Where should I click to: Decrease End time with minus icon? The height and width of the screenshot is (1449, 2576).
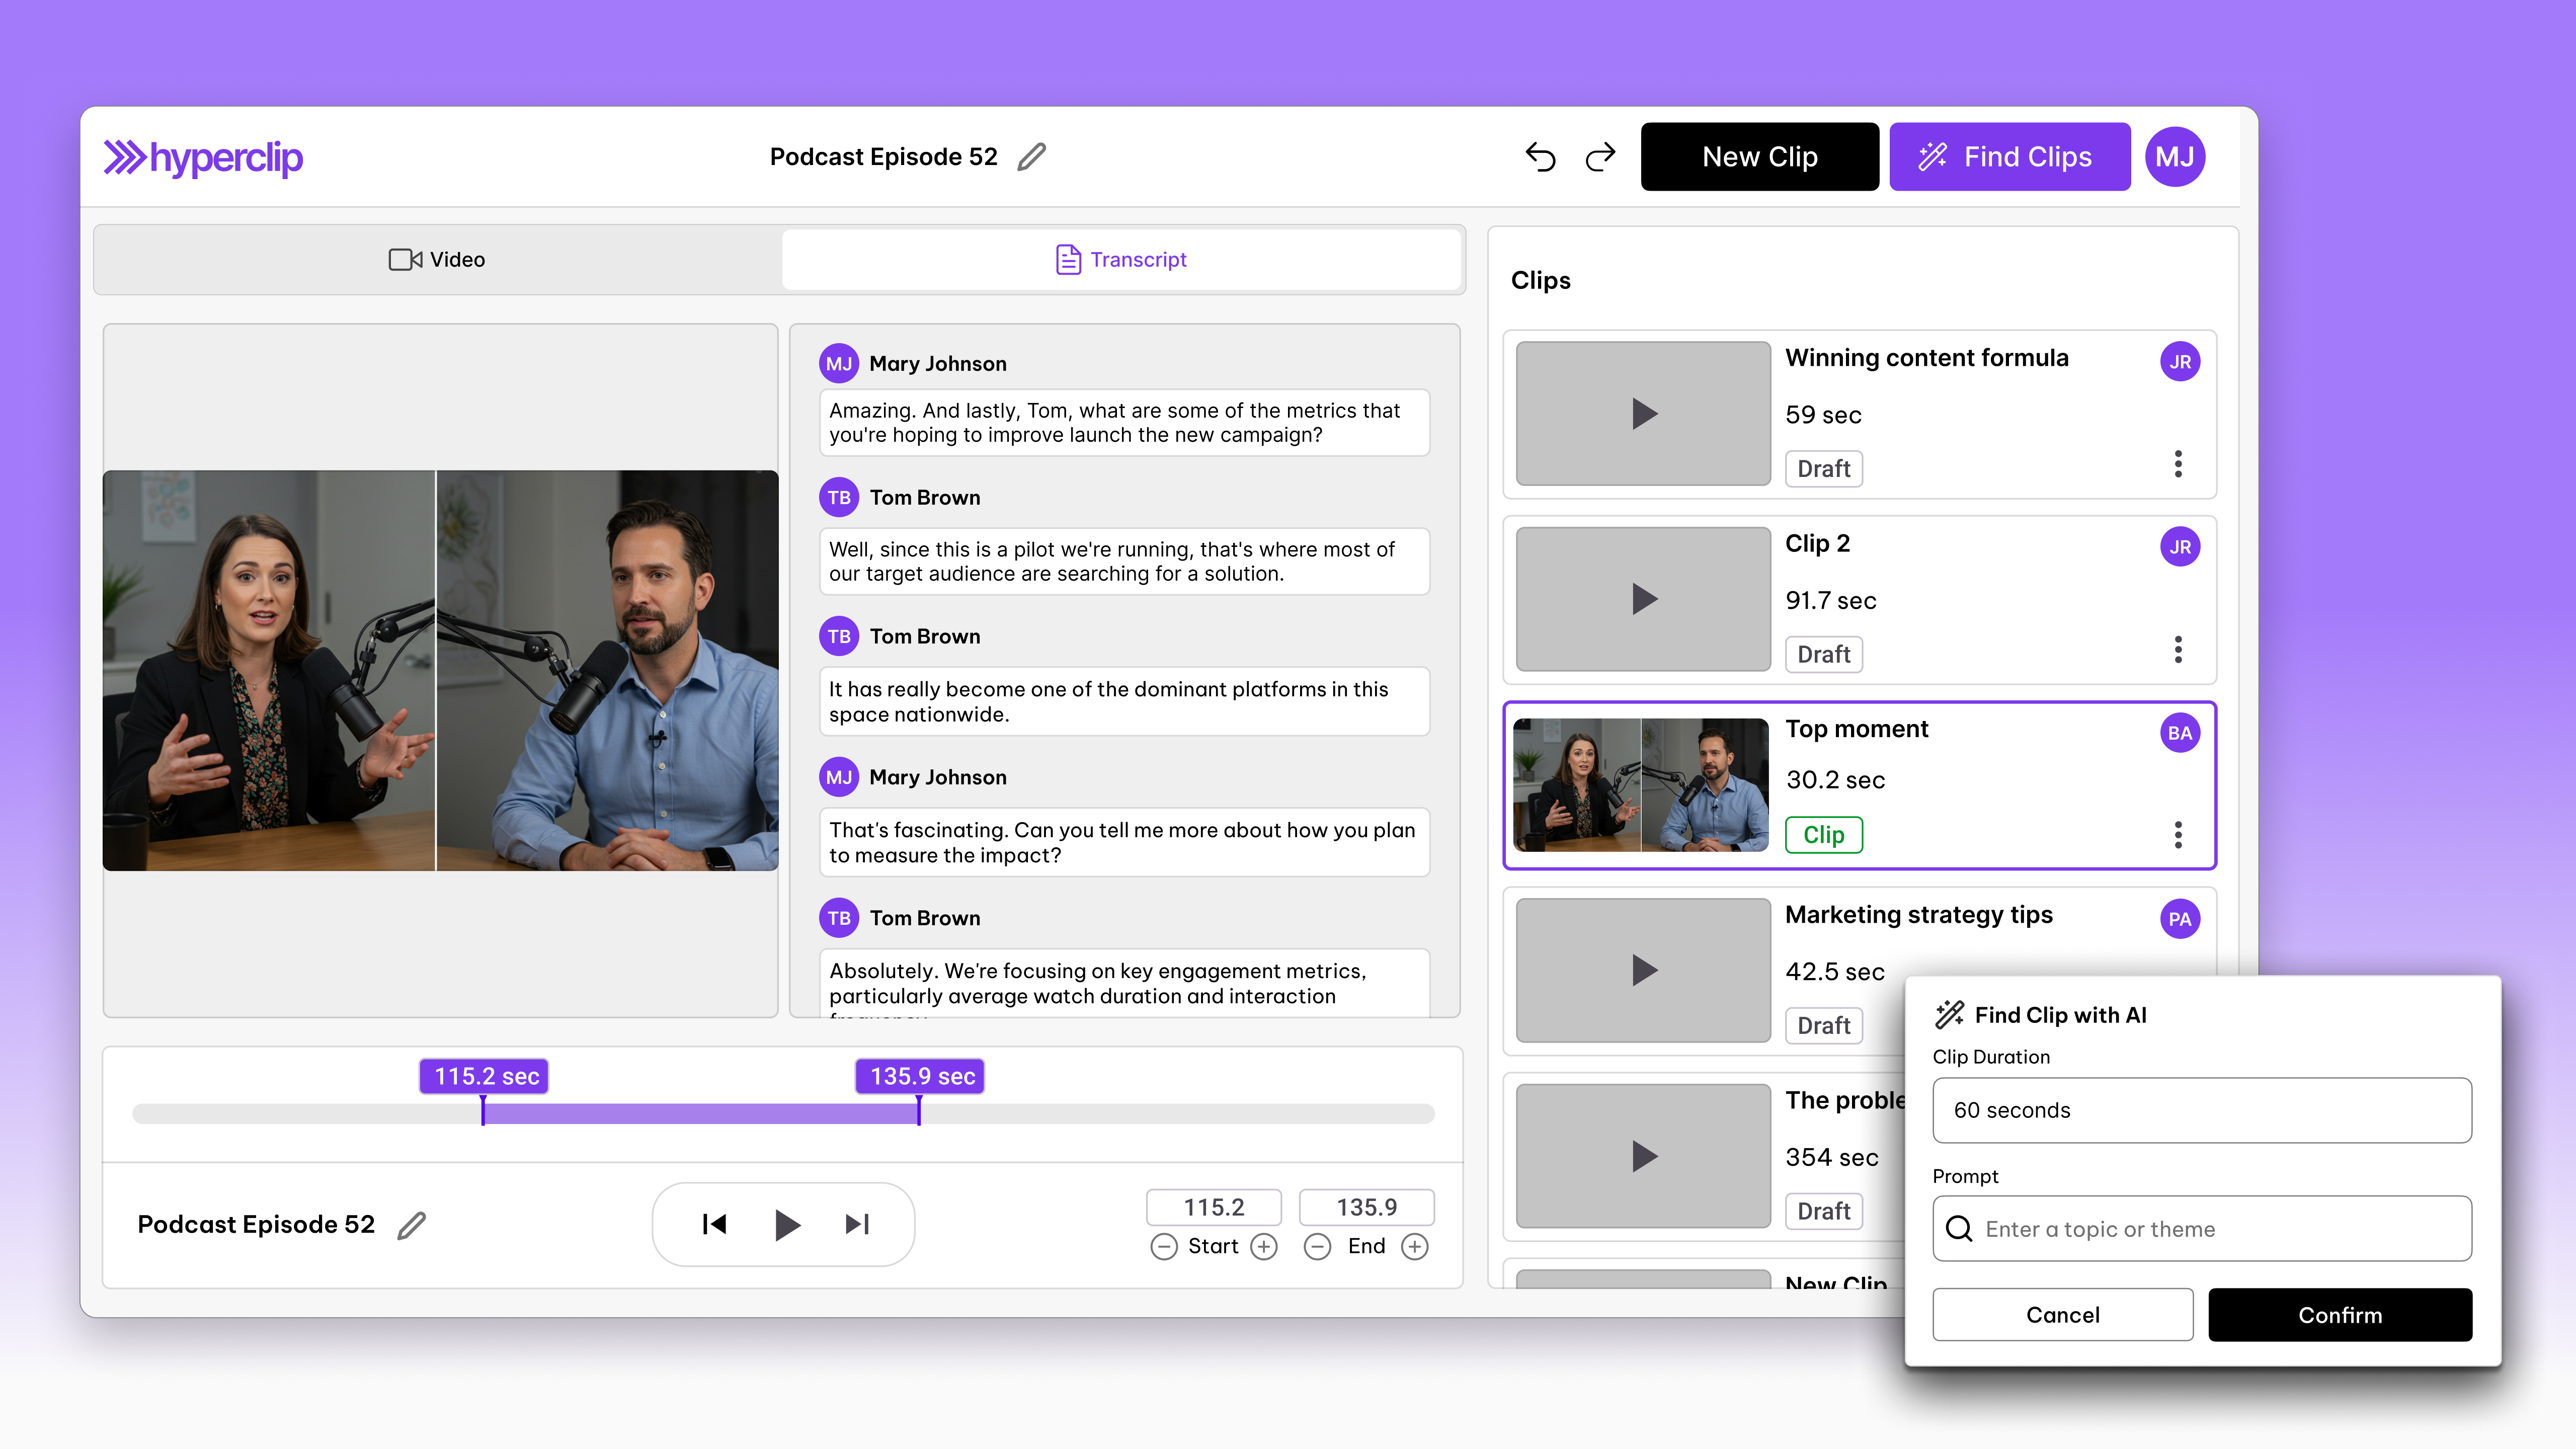[1317, 1246]
